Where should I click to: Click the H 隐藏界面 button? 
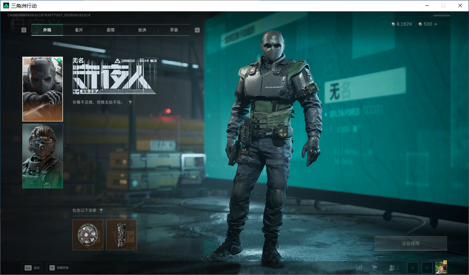59,268
